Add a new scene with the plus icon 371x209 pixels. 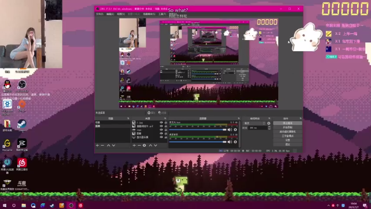97,145
